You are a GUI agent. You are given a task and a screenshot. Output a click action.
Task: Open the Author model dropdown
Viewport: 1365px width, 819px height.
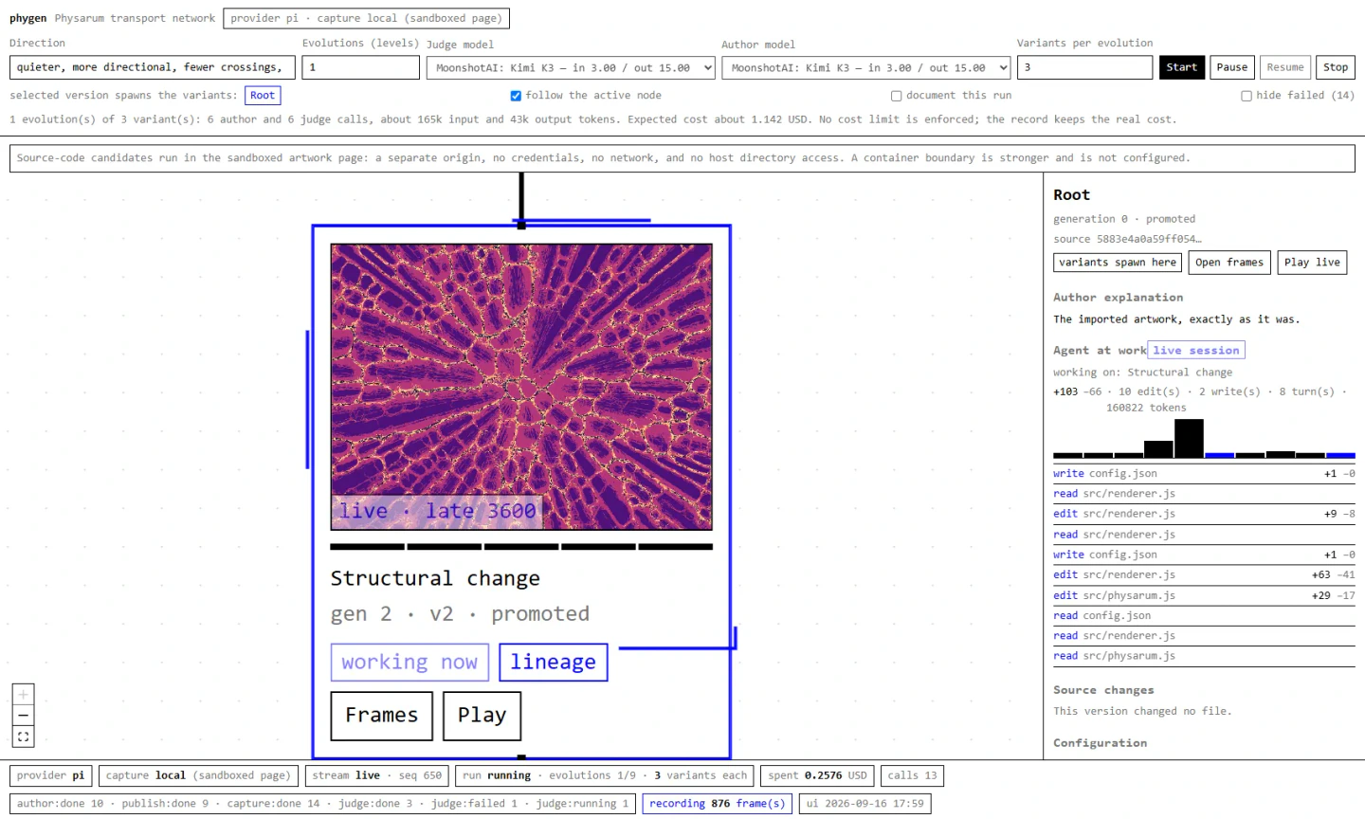point(866,67)
